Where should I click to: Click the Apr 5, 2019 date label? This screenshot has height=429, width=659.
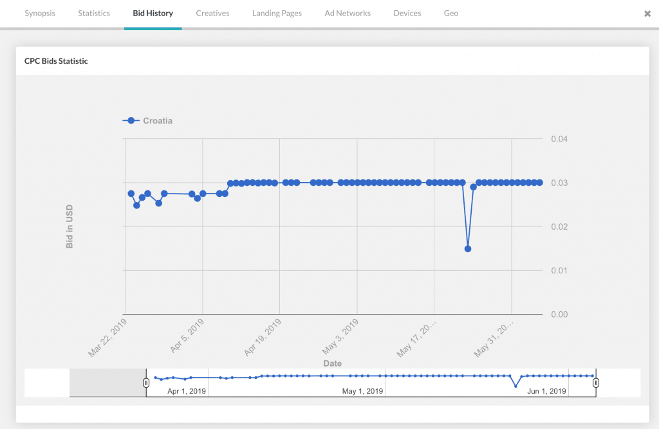[187, 335]
